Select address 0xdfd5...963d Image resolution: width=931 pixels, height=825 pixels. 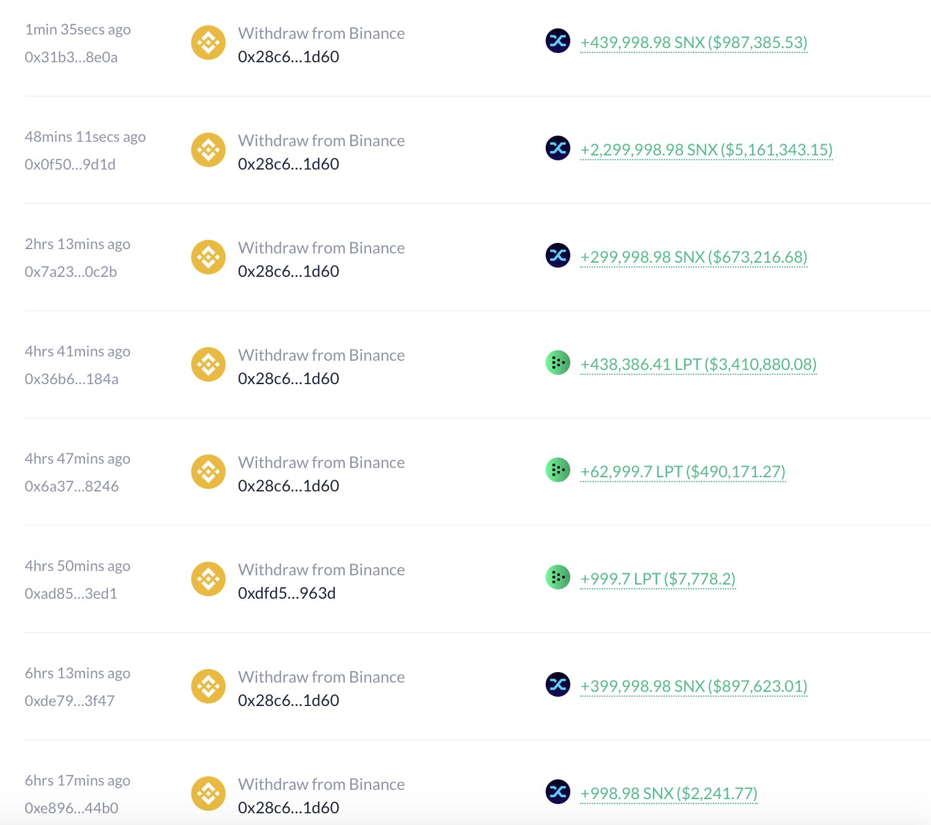(287, 593)
